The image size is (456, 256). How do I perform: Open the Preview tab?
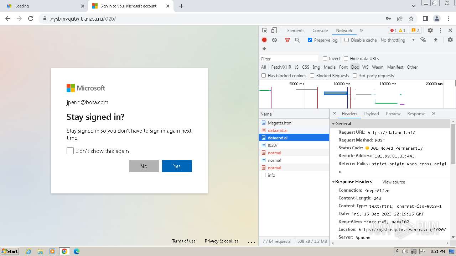pyautogui.click(x=393, y=114)
